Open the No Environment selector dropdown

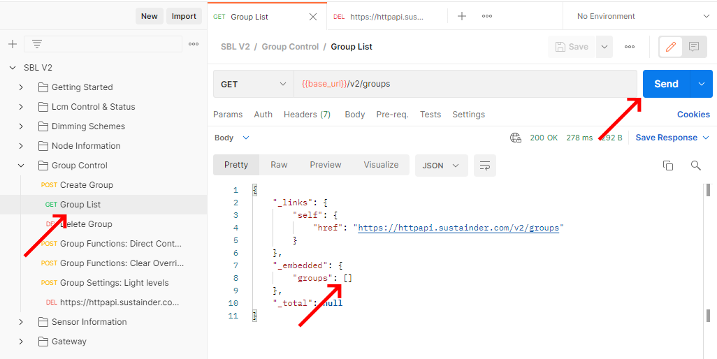639,16
